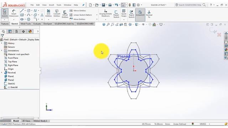Open the Line tool dropdown arrow
Viewport: 228px width, 128px height.
pyautogui.click(x=25, y=11)
